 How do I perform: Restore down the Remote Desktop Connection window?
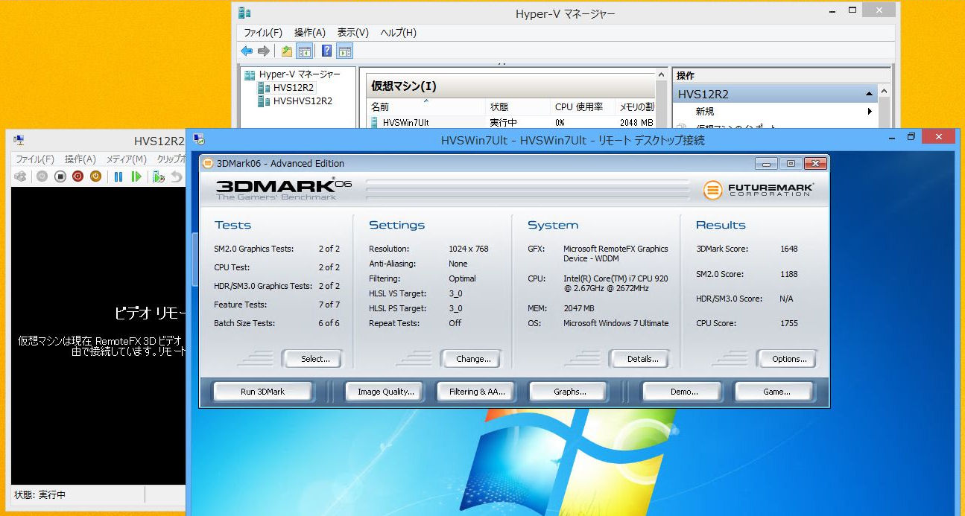coord(911,138)
